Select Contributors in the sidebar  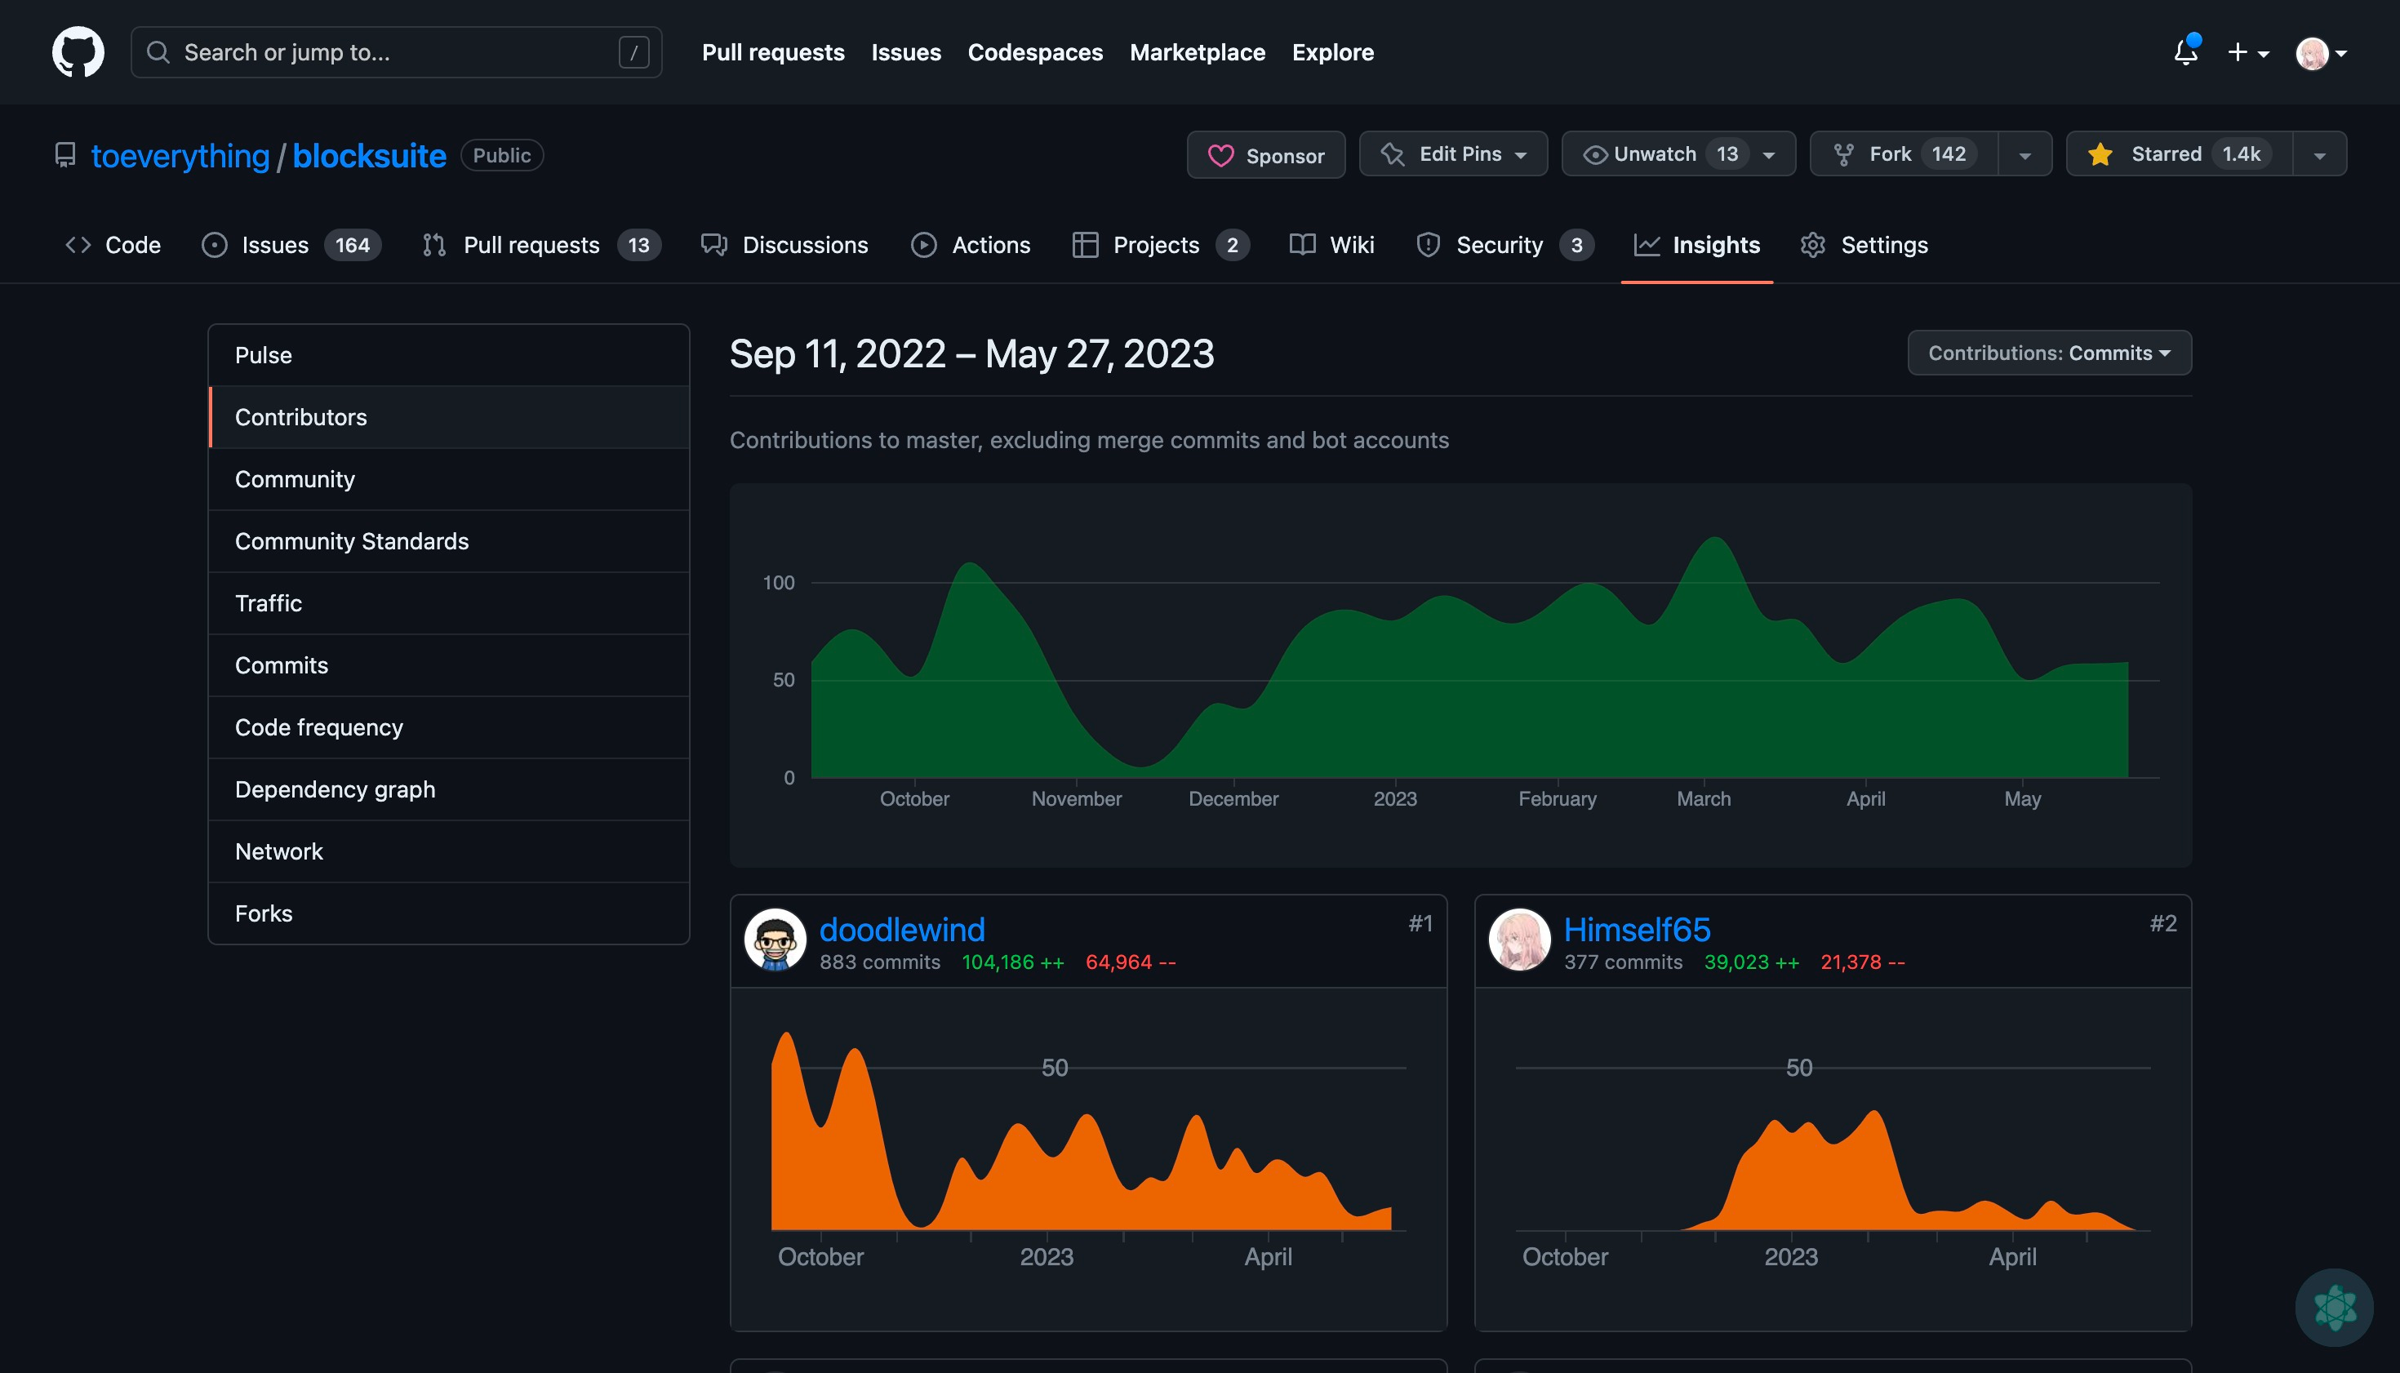click(x=449, y=417)
